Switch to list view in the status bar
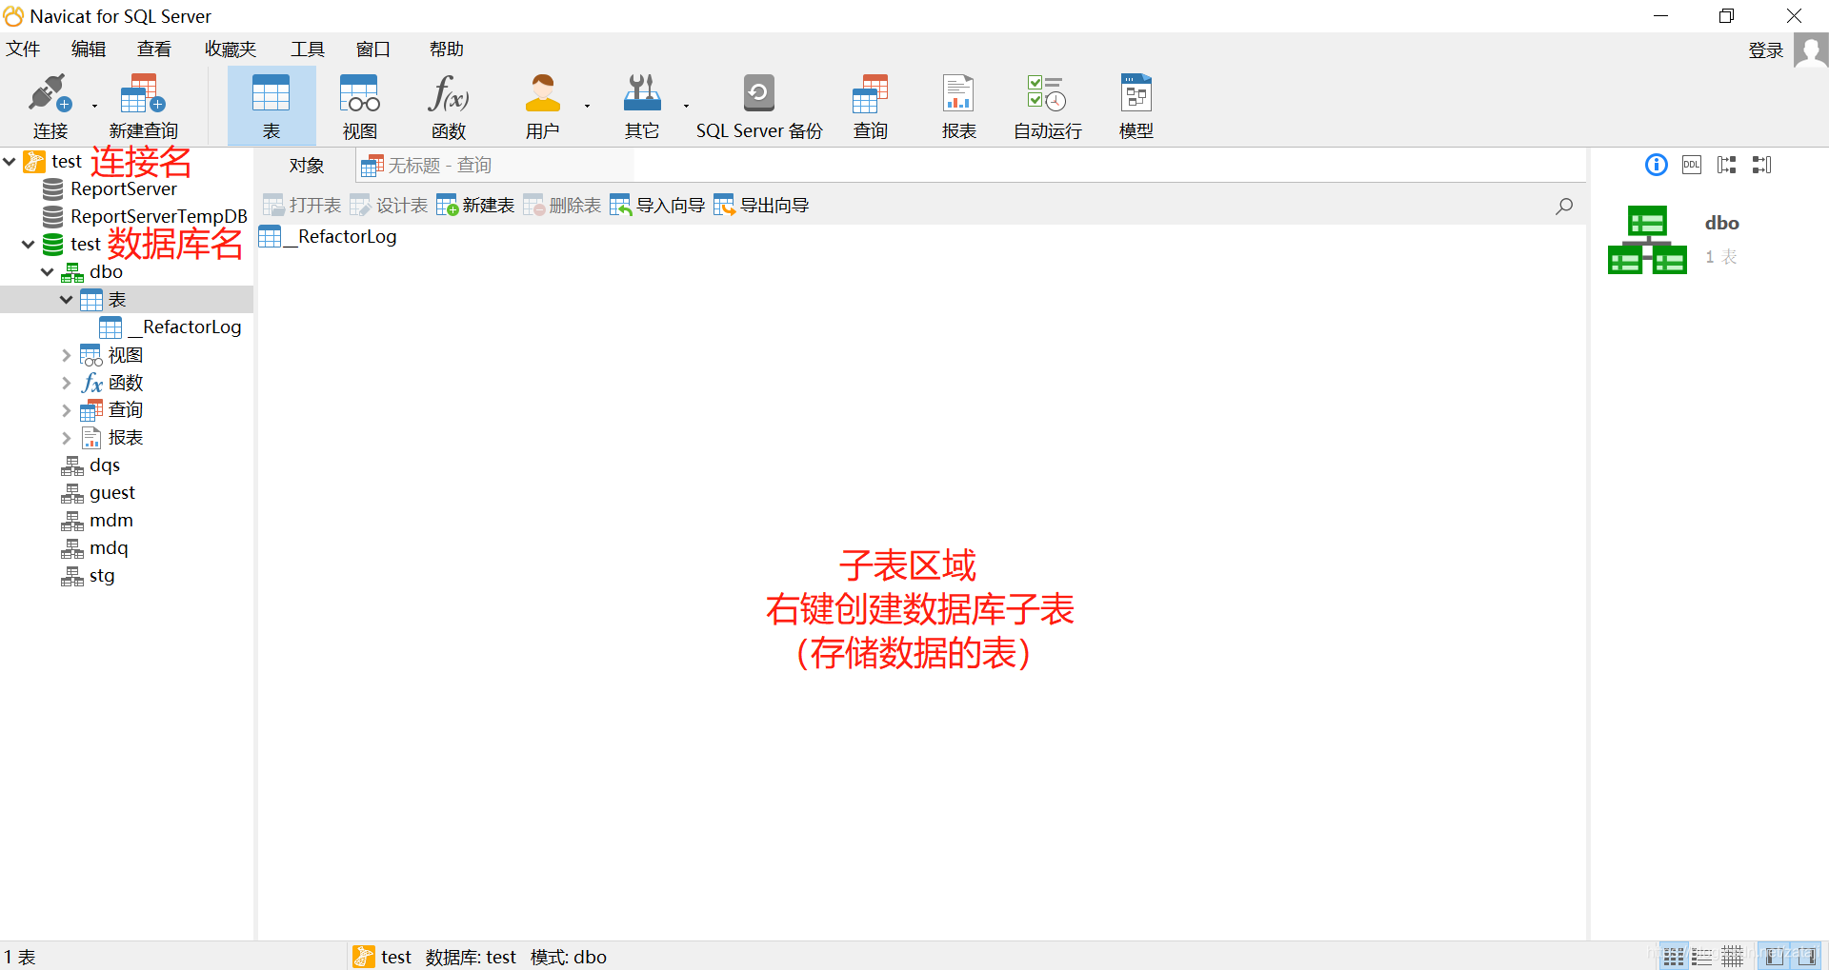The height and width of the screenshot is (970, 1829). 1702,955
